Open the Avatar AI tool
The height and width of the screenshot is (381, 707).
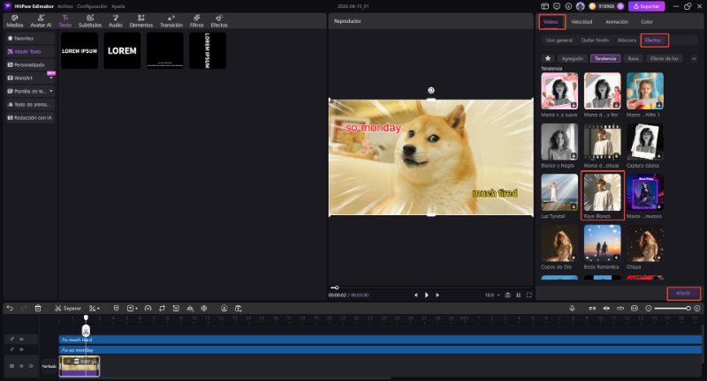(41, 21)
